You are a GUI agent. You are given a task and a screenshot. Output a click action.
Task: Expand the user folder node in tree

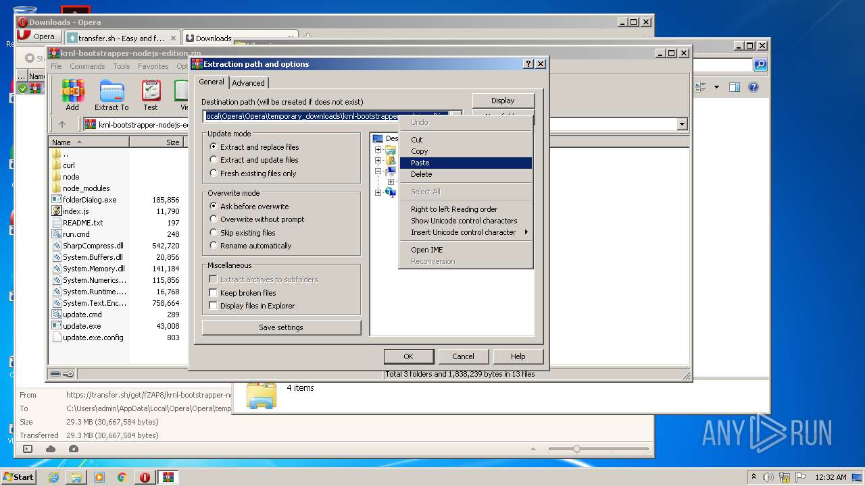click(378, 161)
